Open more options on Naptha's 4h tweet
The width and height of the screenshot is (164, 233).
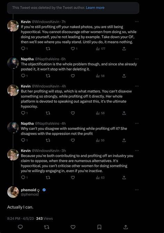point(137,123)
